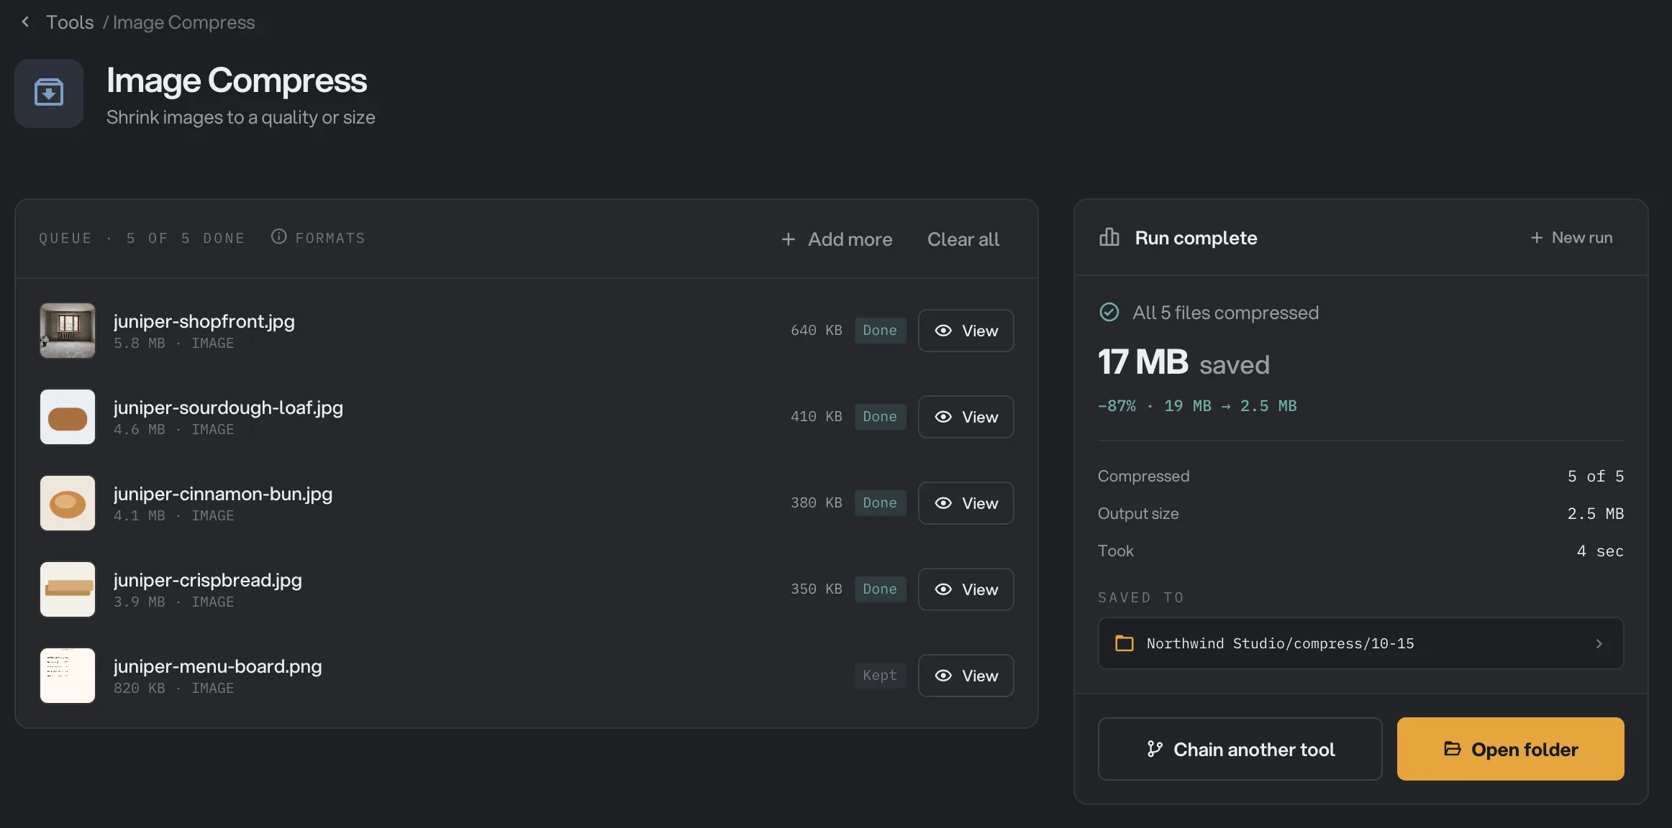Click the juniper-cinnamon-bun.jpg thumbnail
This screenshot has height=828, width=1672.
coord(68,503)
